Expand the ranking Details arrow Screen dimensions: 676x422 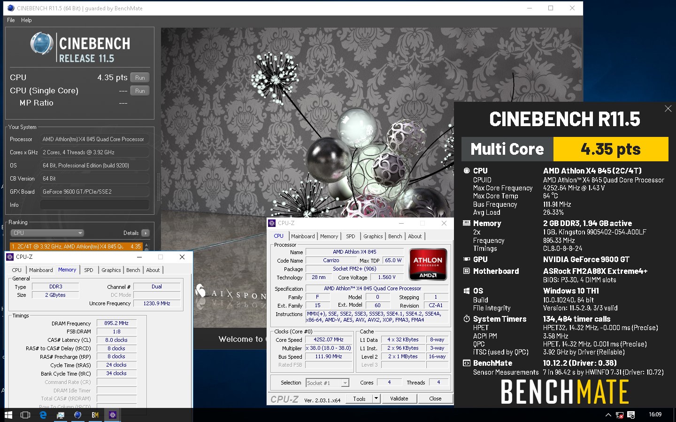[x=146, y=233]
